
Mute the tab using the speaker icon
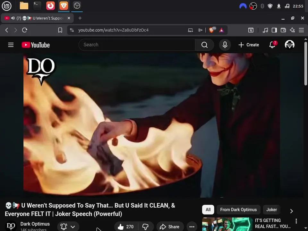coord(13,18)
